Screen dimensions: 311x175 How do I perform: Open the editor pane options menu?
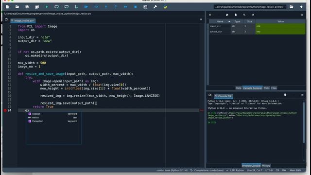coord(201,19)
